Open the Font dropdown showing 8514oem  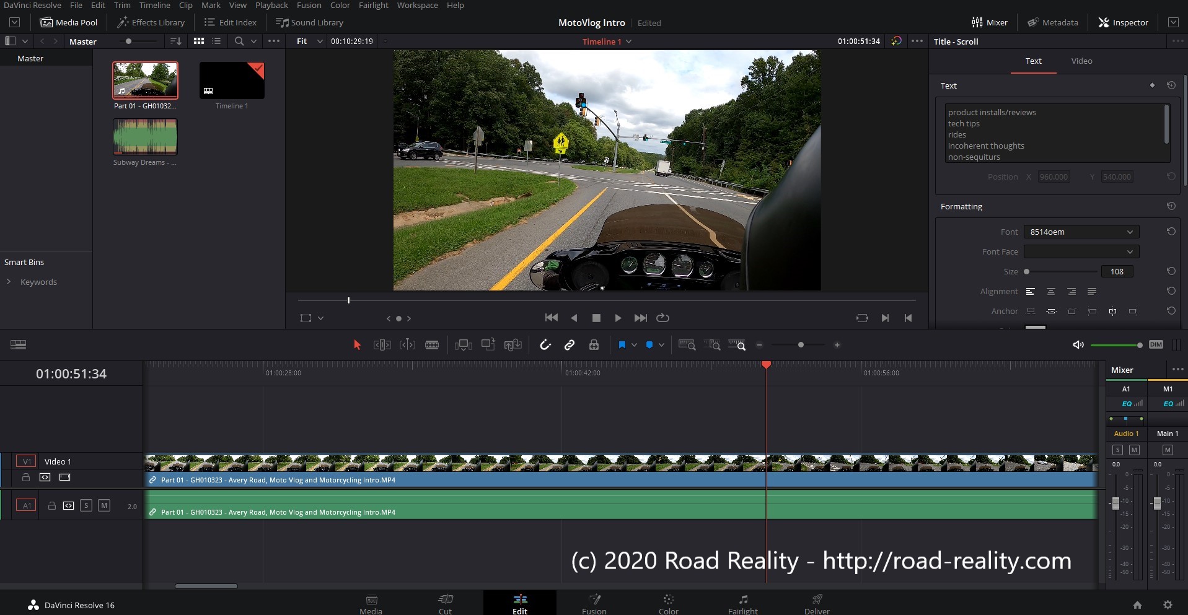(x=1081, y=232)
